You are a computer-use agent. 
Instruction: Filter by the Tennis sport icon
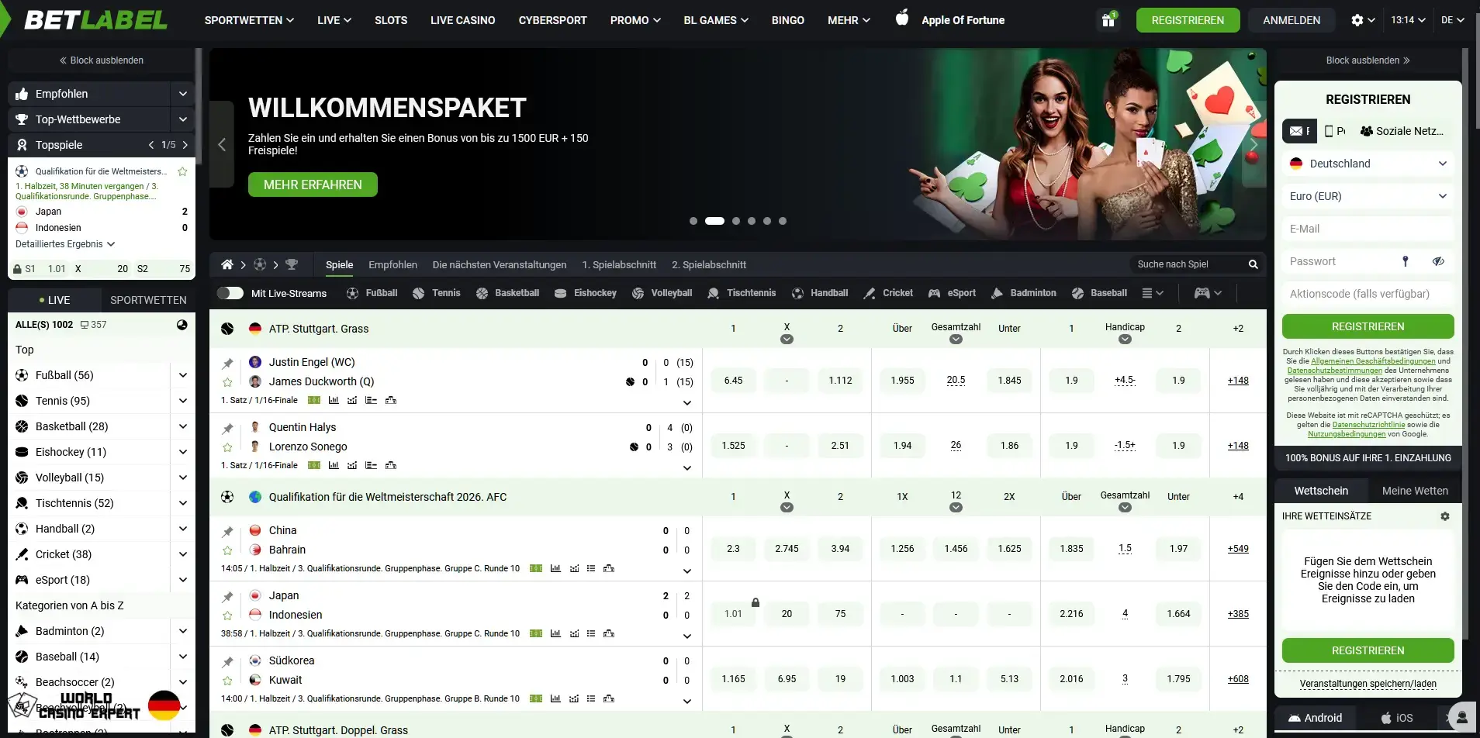coord(418,293)
